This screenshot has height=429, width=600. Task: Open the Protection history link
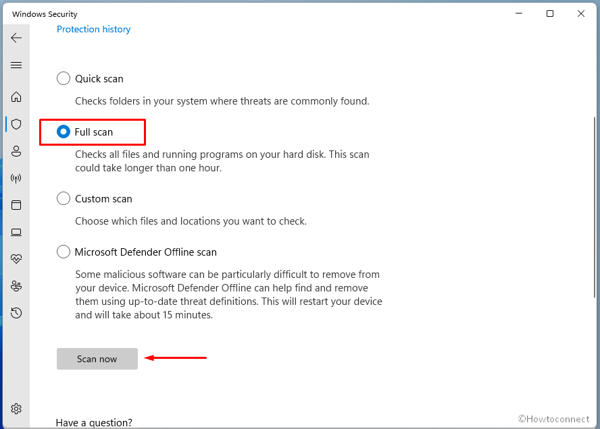94,30
